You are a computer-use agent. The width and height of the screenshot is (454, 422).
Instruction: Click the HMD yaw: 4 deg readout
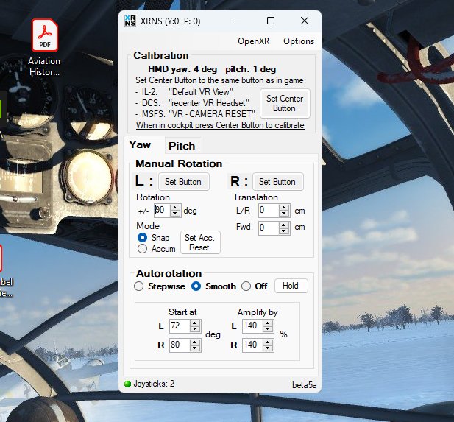tap(182, 69)
